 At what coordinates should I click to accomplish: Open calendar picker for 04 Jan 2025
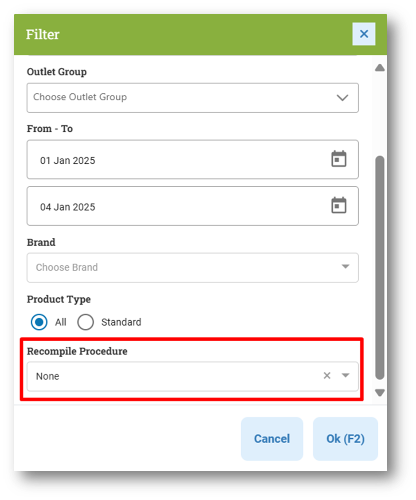click(x=338, y=205)
